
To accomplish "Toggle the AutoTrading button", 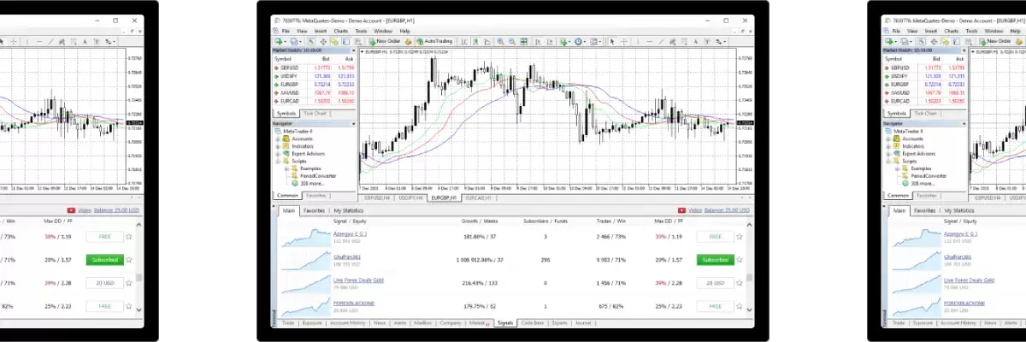I will click(x=434, y=41).
